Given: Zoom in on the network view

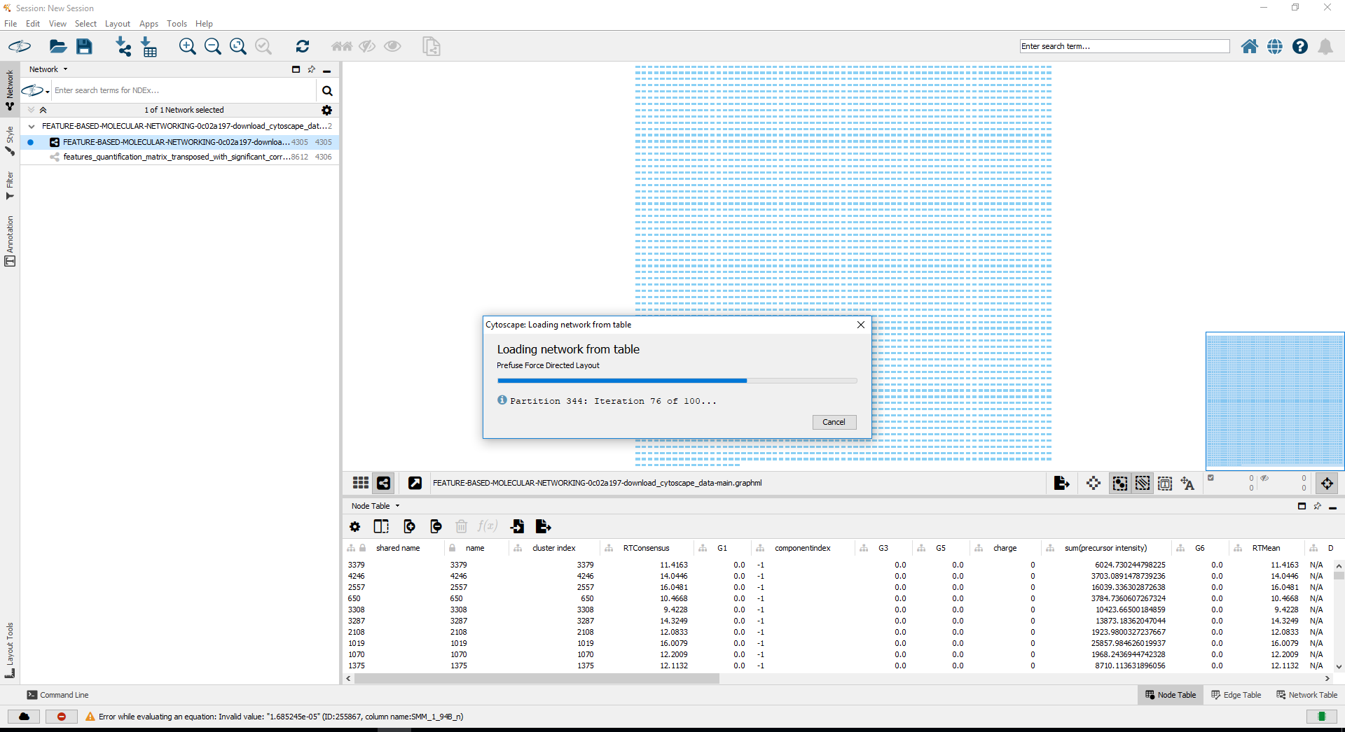Looking at the screenshot, I should pos(188,46).
